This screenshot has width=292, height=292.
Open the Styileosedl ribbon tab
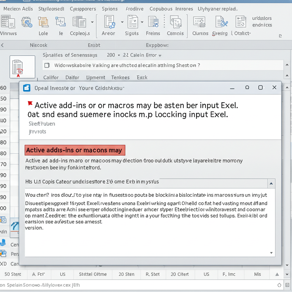click(51, 9)
